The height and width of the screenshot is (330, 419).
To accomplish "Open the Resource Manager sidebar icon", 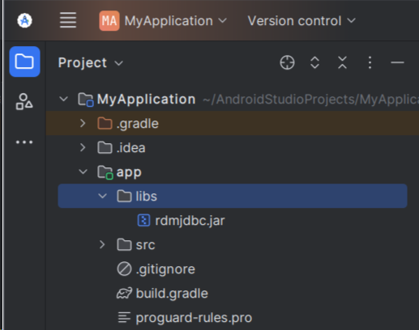I will click(24, 102).
